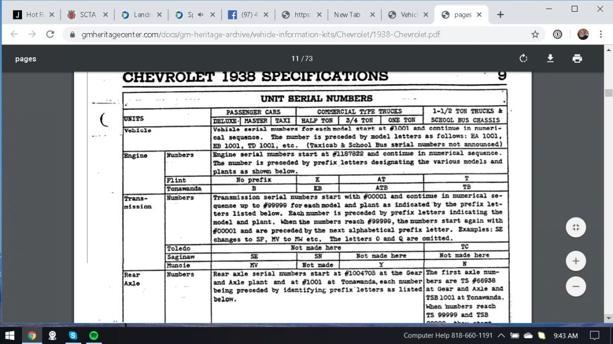
Task: Open the webcam app on taskbar
Action: point(52,335)
